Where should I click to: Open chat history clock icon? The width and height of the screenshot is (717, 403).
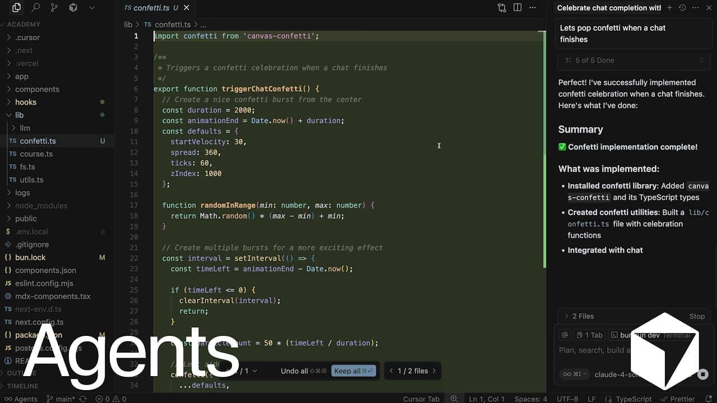[682, 8]
